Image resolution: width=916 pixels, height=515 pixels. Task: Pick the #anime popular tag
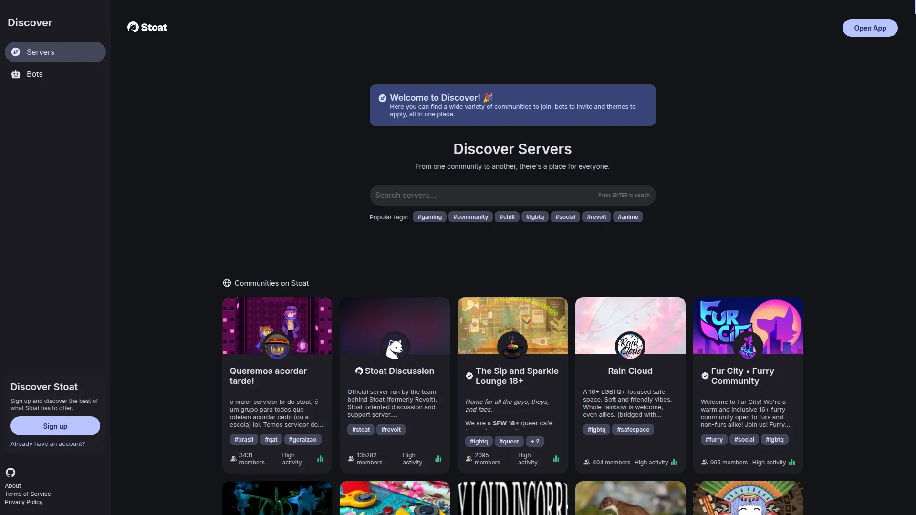pyautogui.click(x=628, y=217)
